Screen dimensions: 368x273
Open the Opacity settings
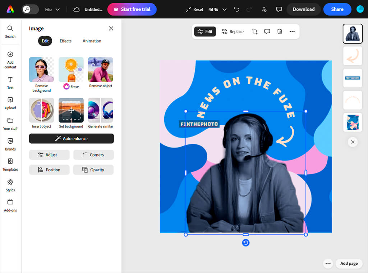93,170
